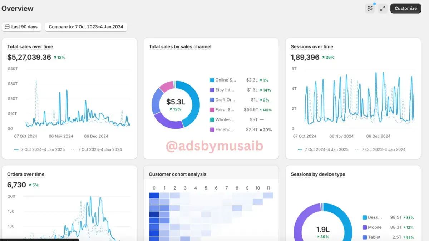The width and height of the screenshot is (429, 241).
Task: Open the Customer cohort analysis report
Action: [177, 174]
